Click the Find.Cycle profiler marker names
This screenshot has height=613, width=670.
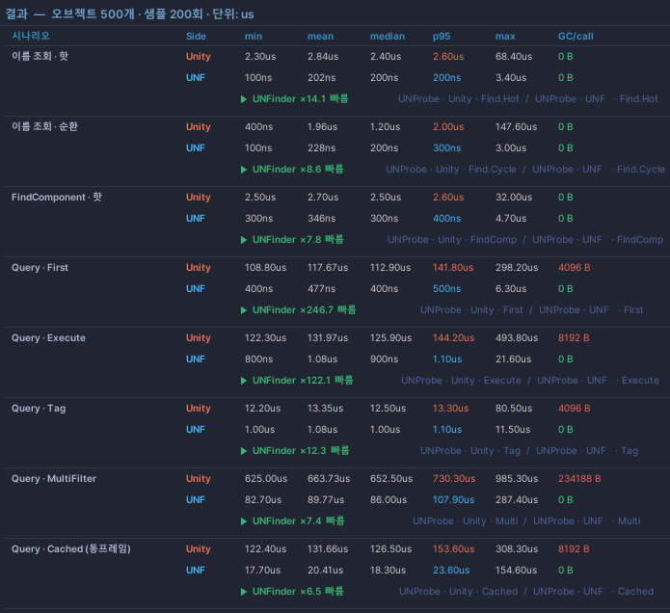coord(525,170)
